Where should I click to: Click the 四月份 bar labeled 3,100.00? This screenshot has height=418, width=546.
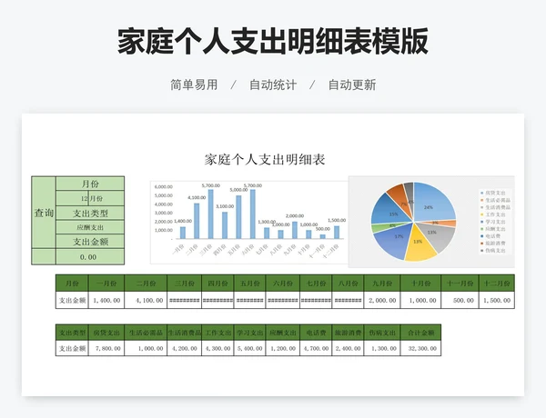point(225,225)
